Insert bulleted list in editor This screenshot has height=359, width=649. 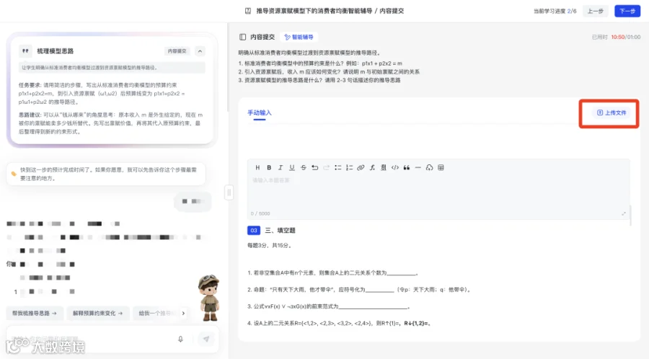coord(337,167)
